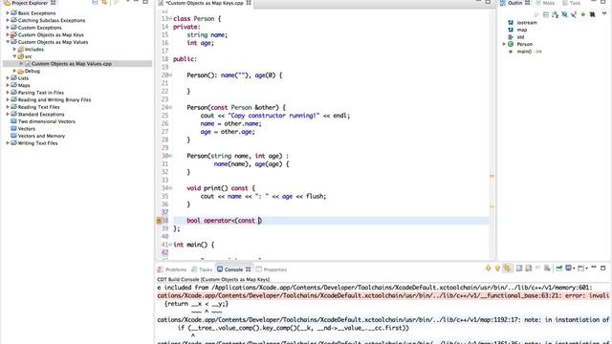The width and height of the screenshot is (612, 344).
Task: Toggle hide static members in Outline
Action: click(x=574, y=15)
